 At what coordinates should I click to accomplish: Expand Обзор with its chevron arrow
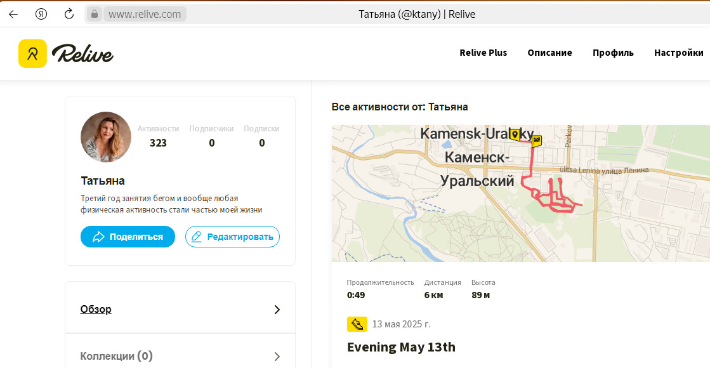277,310
